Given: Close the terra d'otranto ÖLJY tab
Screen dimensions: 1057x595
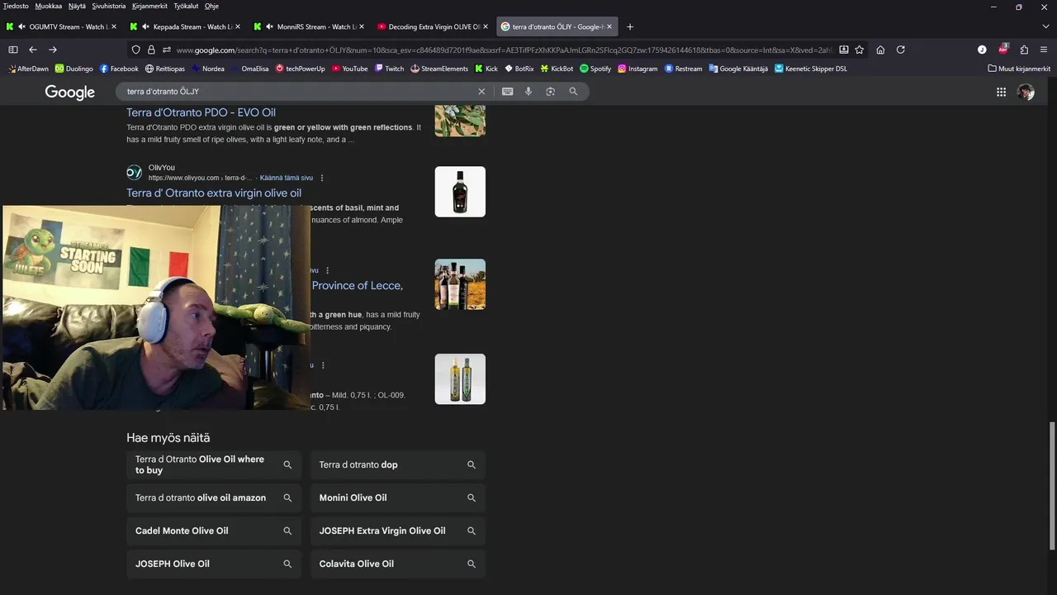Looking at the screenshot, I should (609, 26).
